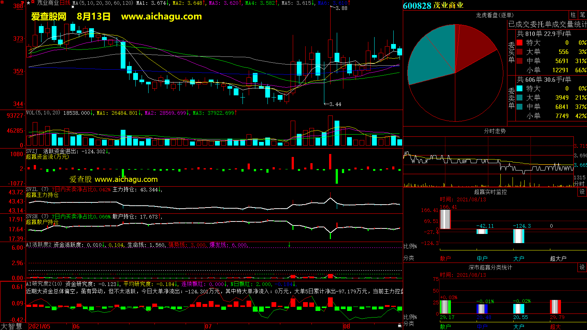Click the lock icon on timeline

(x=400, y=326)
